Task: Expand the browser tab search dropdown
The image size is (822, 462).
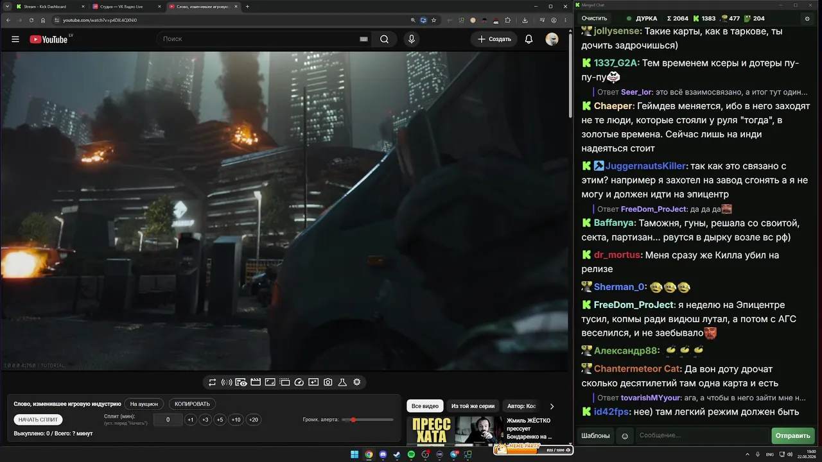Action: coord(6,6)
